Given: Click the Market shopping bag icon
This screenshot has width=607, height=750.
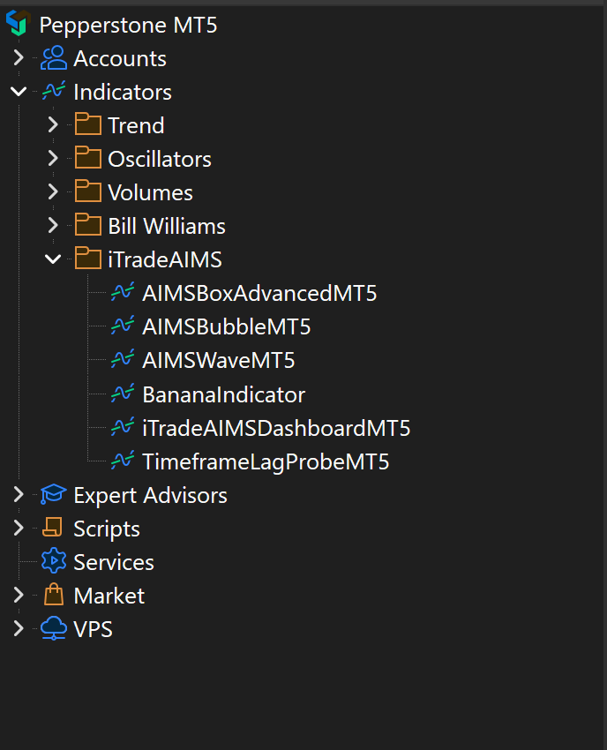Looking at the screenshot, I should [54, 595].
